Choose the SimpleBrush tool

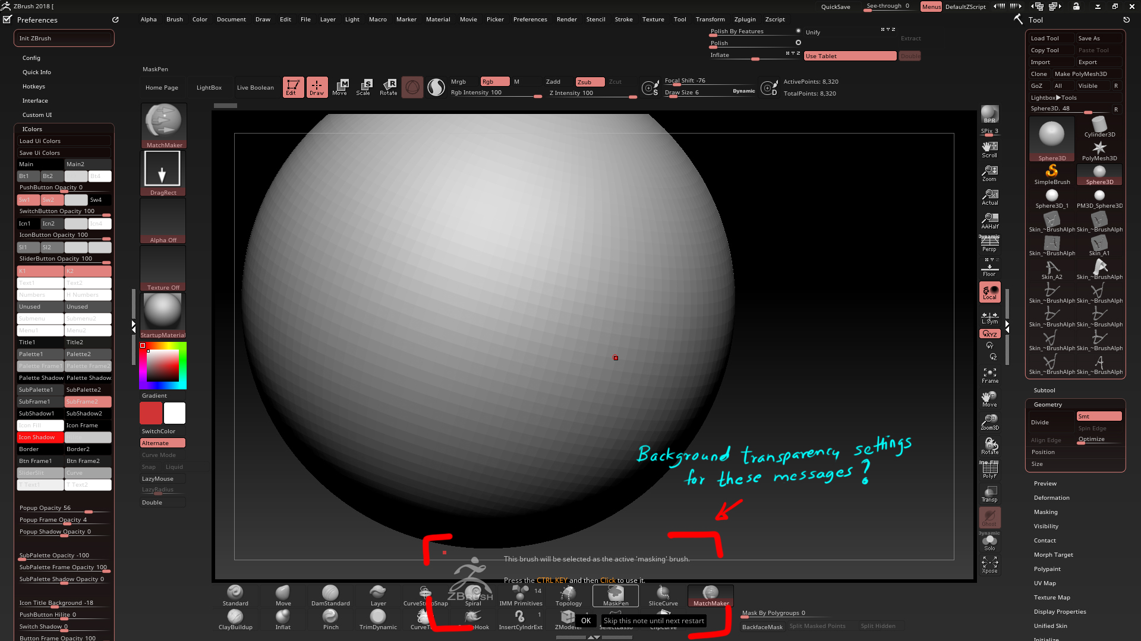(1052, 174)
